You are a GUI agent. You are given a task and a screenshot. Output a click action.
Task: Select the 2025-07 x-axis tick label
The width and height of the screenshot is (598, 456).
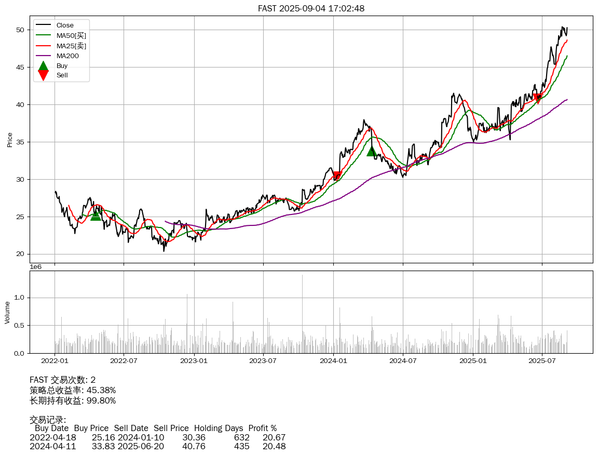[542, 360]
